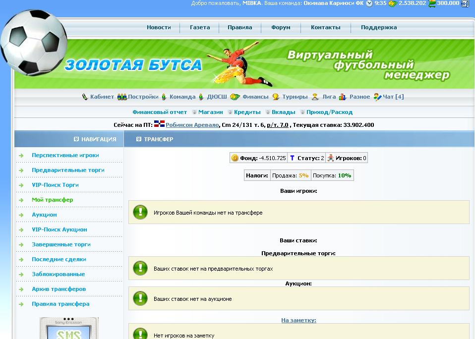Open the Форум top menu item

pos(281,28)
